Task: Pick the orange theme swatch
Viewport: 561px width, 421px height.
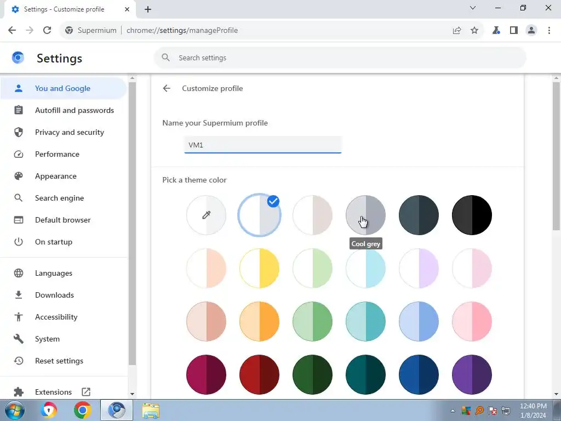Action: (x=259, y=321)
